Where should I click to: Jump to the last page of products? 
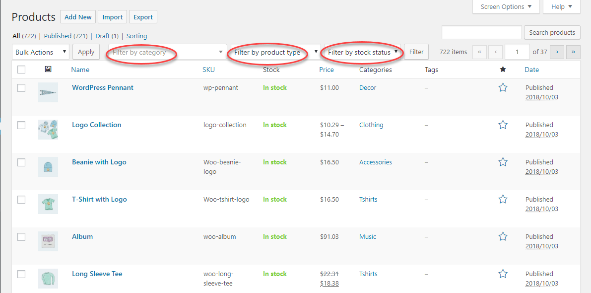pos(573,52)
